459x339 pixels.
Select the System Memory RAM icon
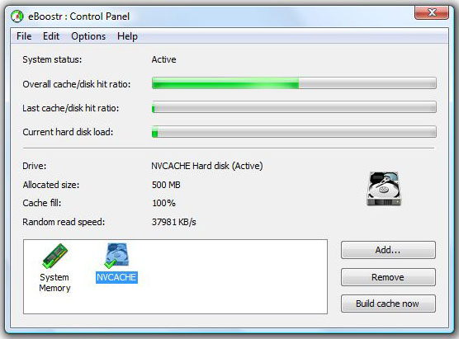(54, 256)
